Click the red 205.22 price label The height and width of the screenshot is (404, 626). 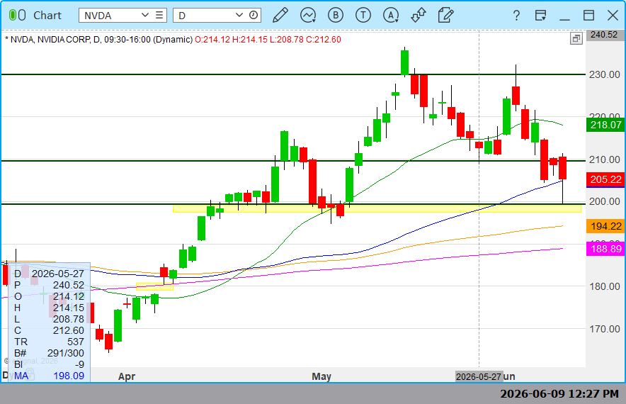coord(605,179)
